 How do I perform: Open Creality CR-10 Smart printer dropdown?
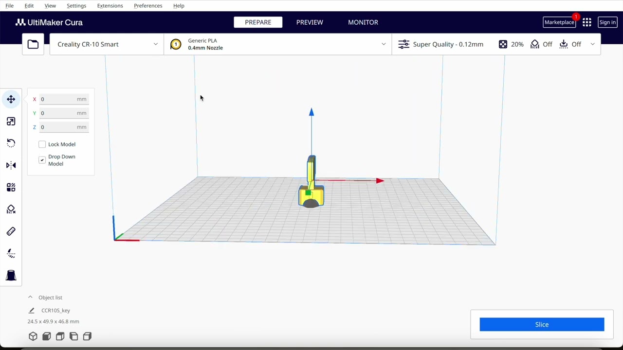click(x=107, y=44)
